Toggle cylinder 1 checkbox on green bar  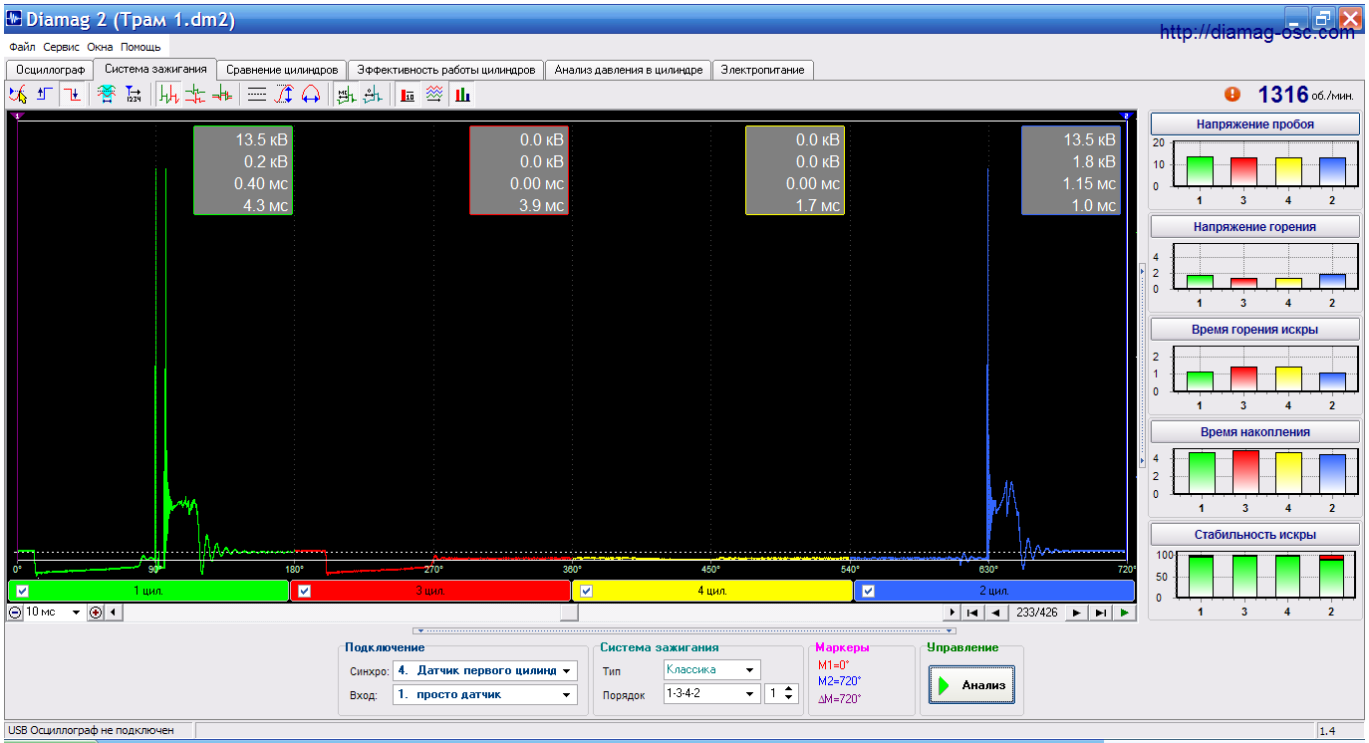tap(23, 591)
